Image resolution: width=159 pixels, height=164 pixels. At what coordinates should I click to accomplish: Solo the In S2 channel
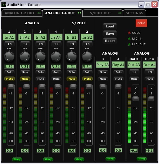(x=87, y=72)
